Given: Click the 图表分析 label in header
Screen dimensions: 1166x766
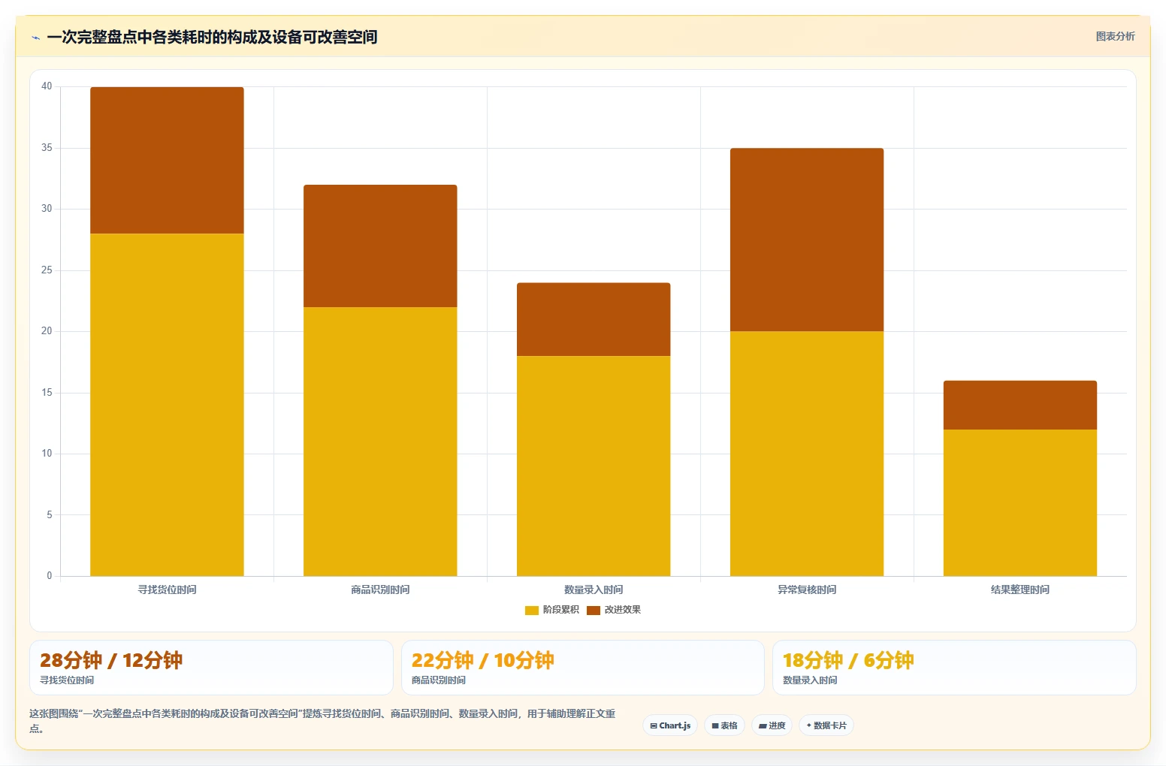Looking at the screenshot, I should tap(1115, 36).
